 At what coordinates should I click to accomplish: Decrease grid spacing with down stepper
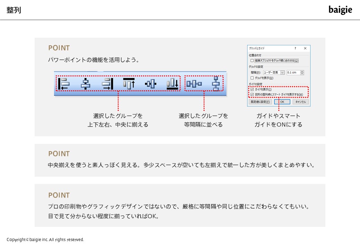tap(302, 74)
